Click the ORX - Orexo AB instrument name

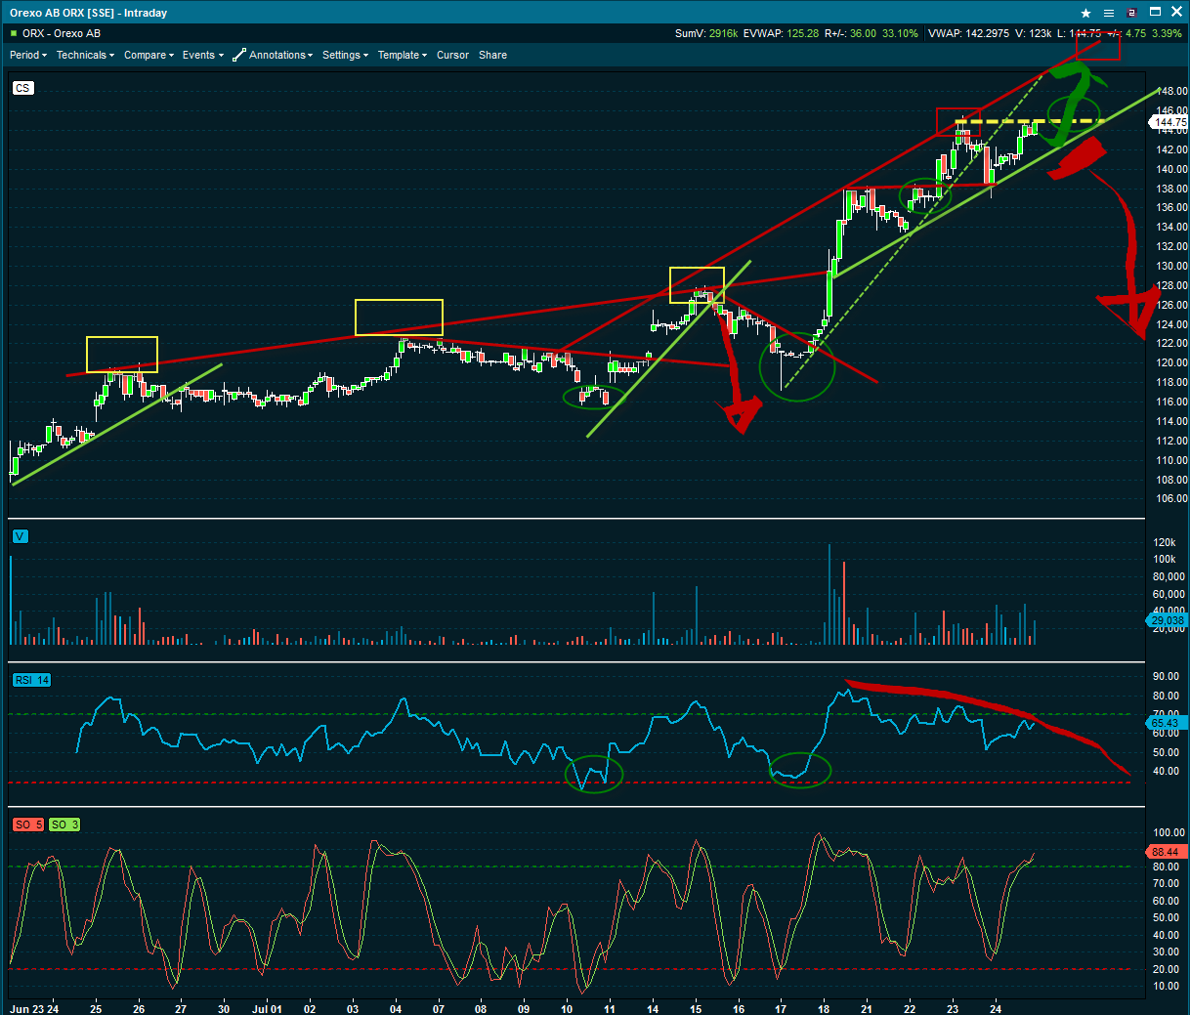tap(62, 34)
